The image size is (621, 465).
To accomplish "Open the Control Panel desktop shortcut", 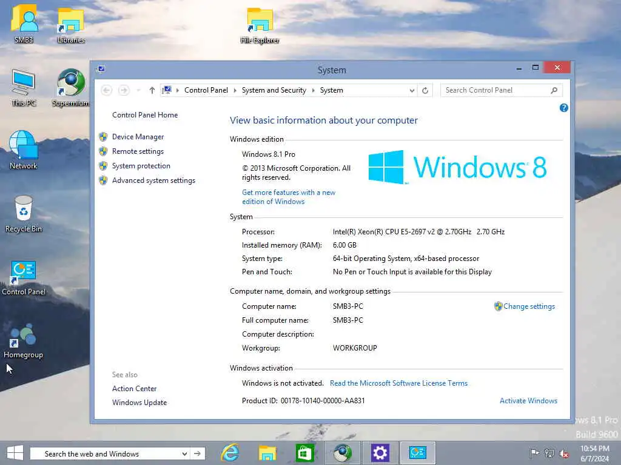I will point(24,278).
